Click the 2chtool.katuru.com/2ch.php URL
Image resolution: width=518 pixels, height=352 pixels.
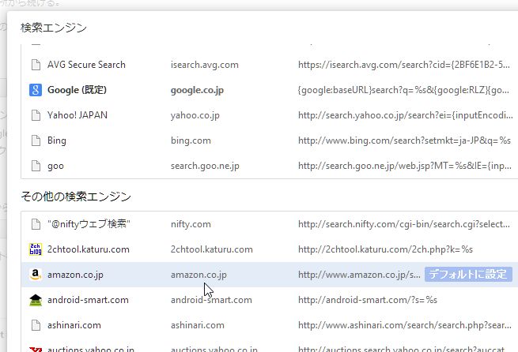pos(385,249)
